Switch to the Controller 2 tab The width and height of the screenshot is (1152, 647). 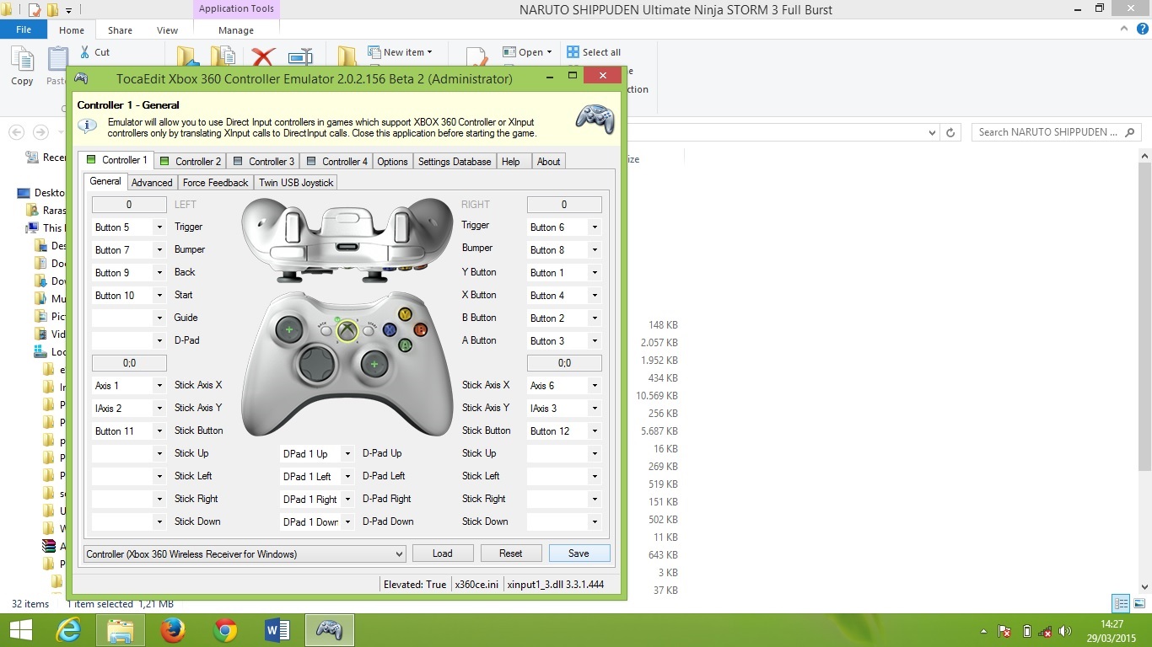point(190,162)
